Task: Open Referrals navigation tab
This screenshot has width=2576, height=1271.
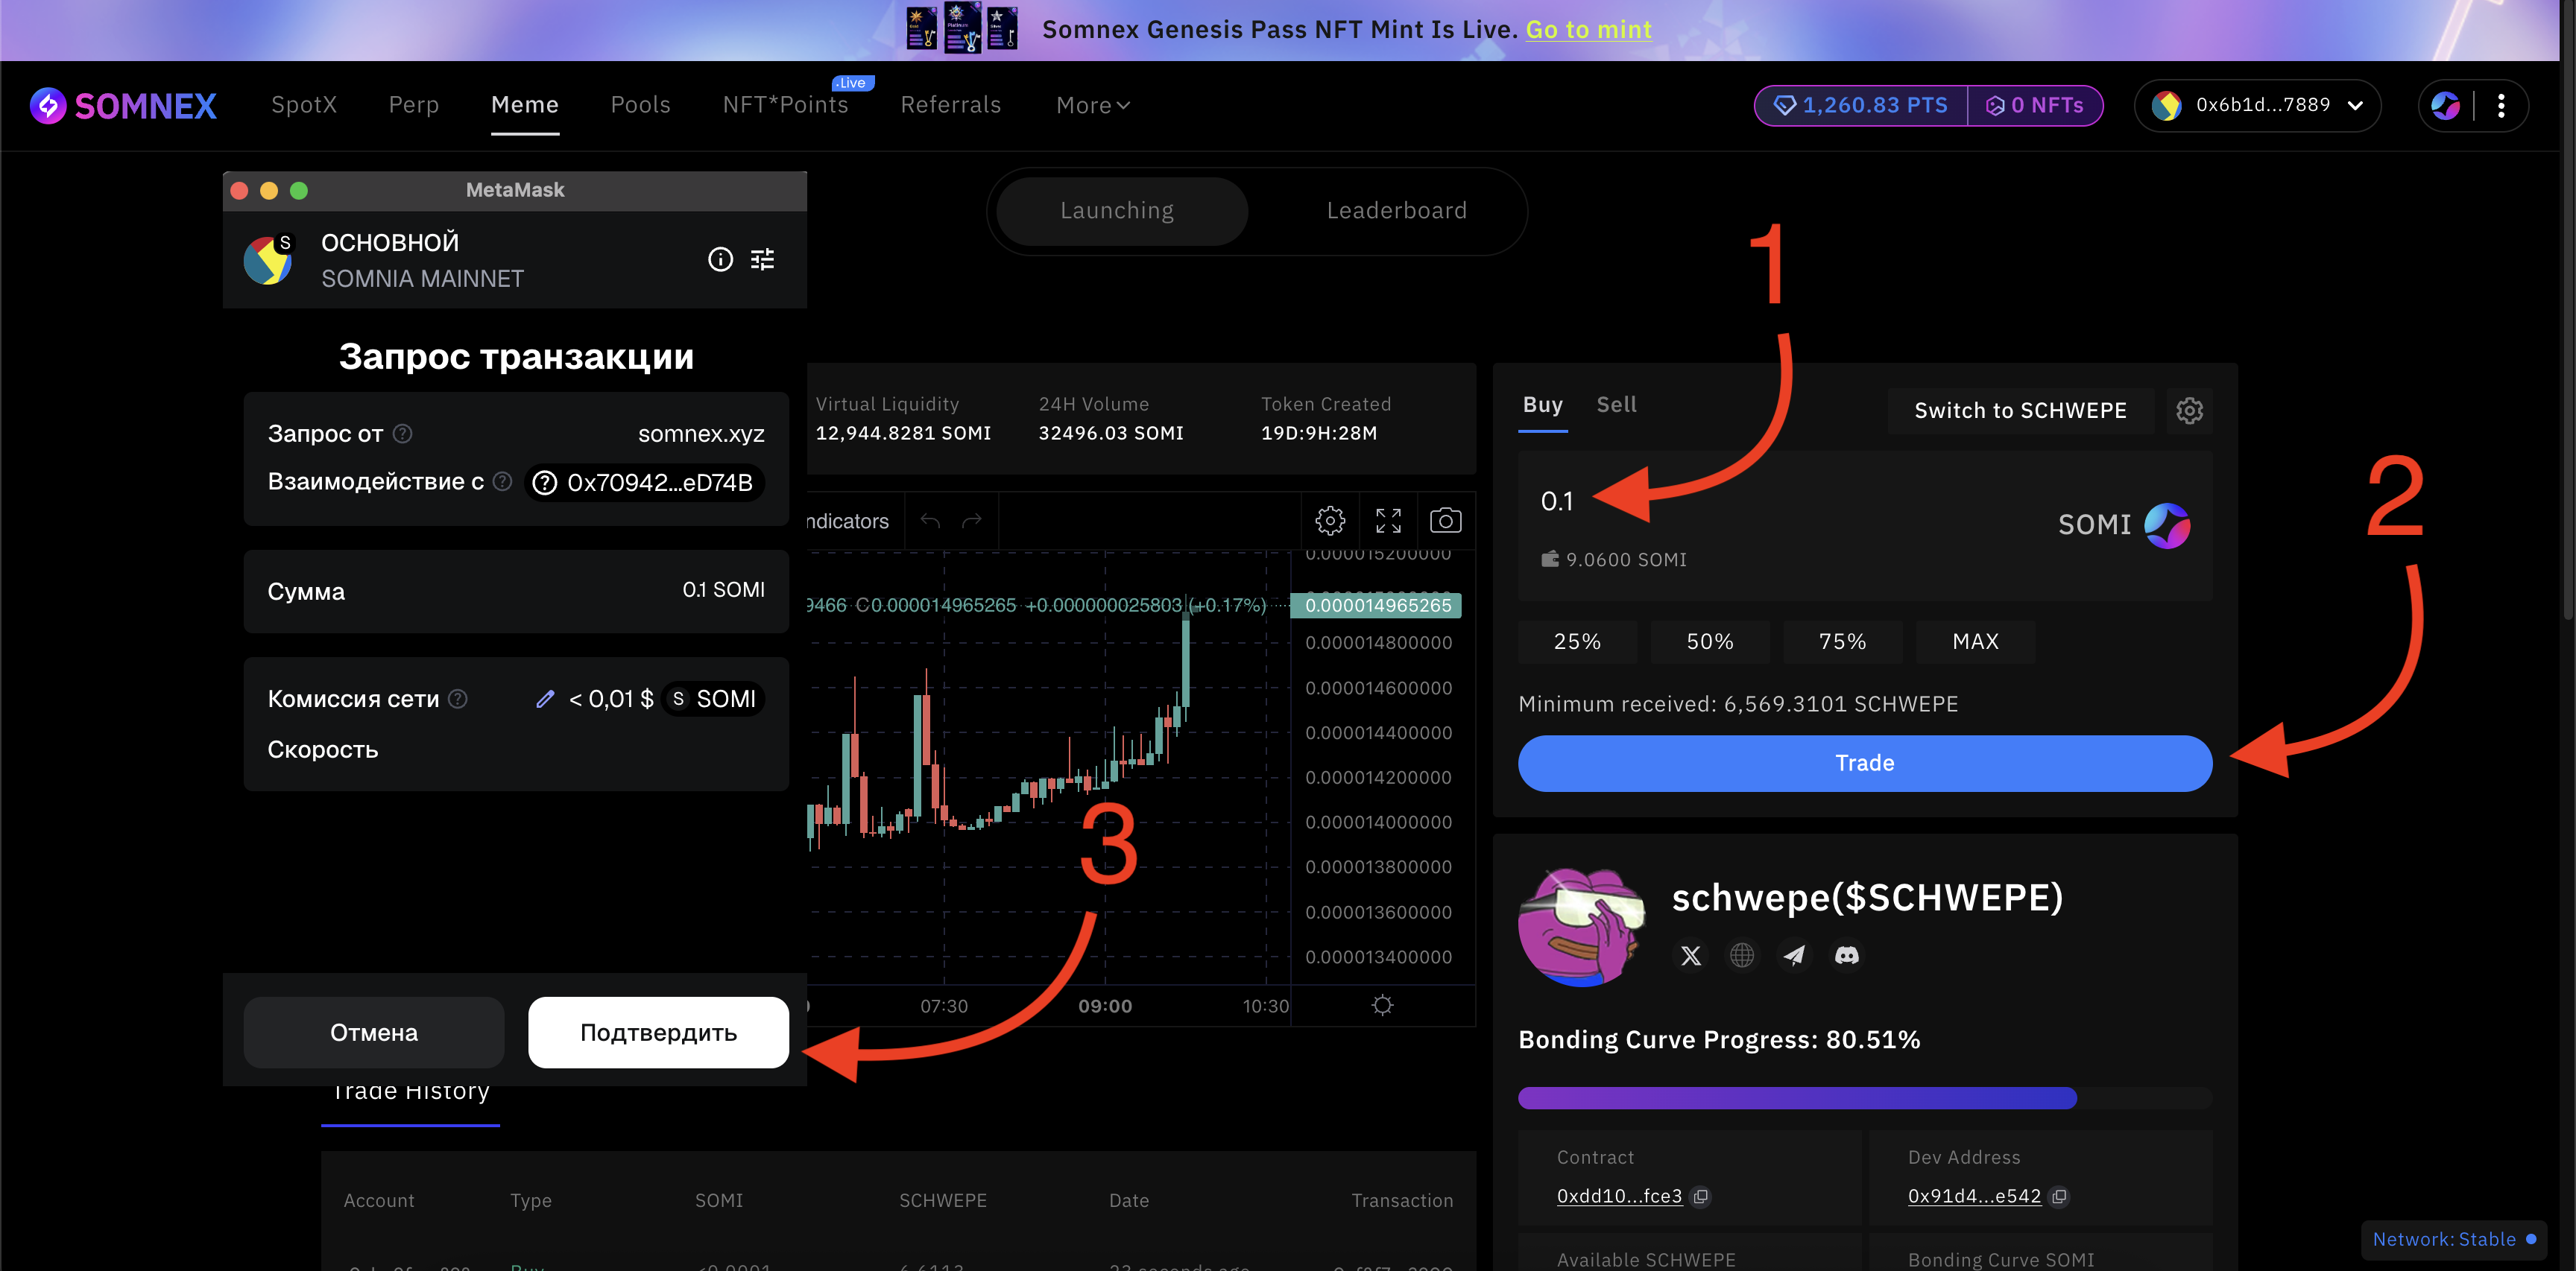Action: pyautogui.click(x=950, y=105)
